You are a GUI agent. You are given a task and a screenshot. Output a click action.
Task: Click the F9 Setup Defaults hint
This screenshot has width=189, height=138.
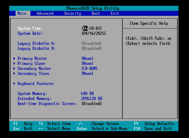(154, 124)
